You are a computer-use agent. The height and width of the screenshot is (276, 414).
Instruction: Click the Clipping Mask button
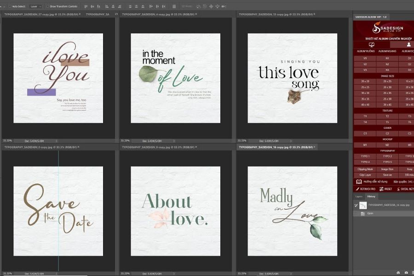pyautogui.click(x=365, y=169)
